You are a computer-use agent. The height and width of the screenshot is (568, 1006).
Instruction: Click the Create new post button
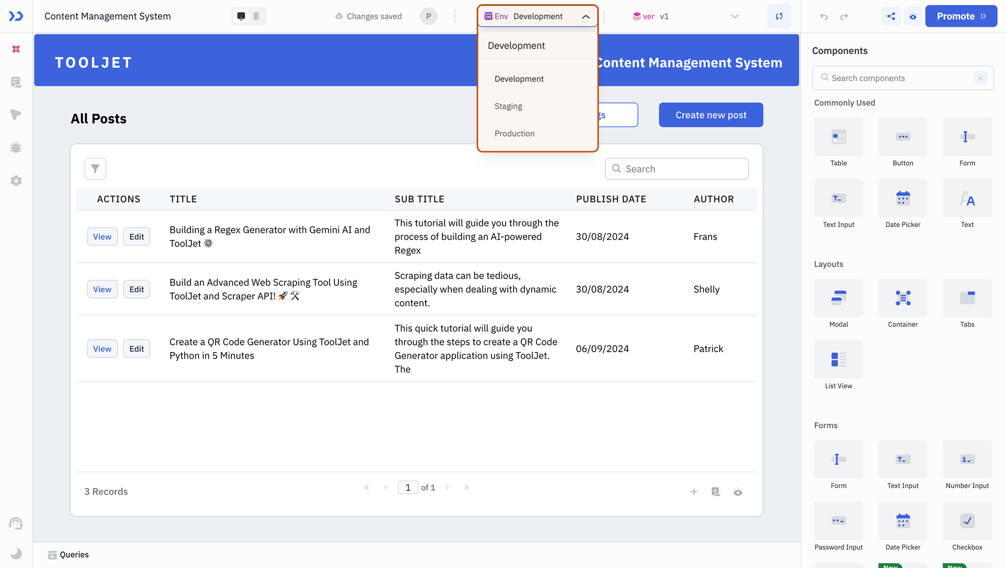[x=710, y=114]
